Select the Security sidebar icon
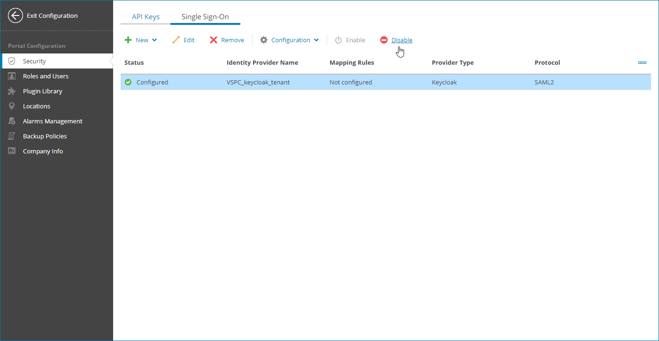This screenshot has height=341, width=659. (11, 61)
